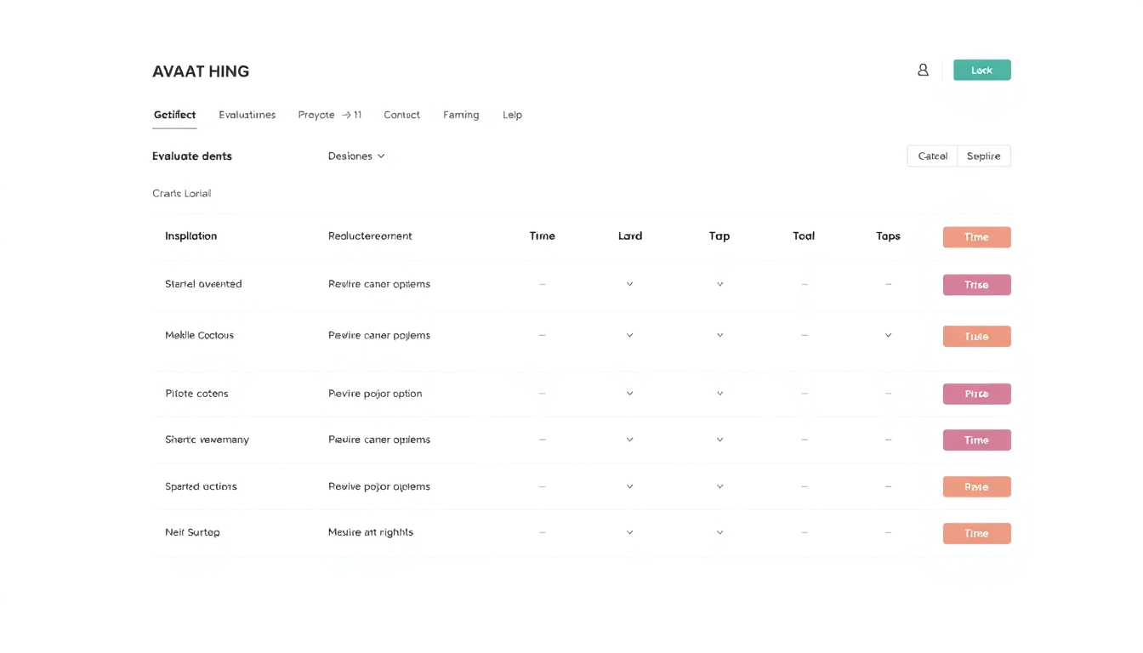Expand the Lavd dropdown on Startel avented row
The width and height of the screenshot is (1143, 653).
(x=629, y=284)
